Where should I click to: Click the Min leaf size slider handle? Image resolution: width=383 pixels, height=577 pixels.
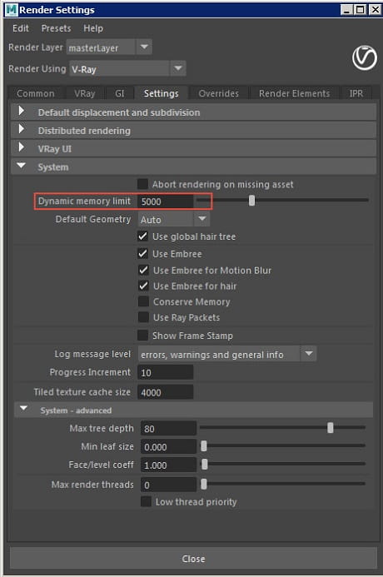(x=204, y=446)
